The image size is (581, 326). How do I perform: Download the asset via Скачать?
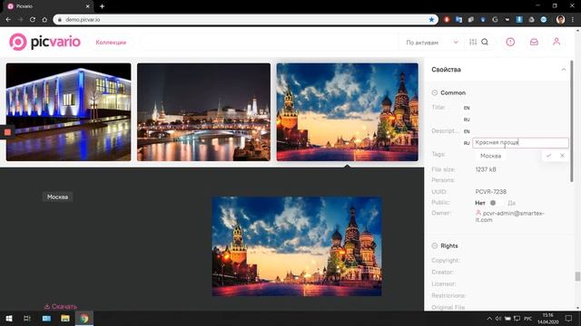pyautogui.click(x=61, y=306)
